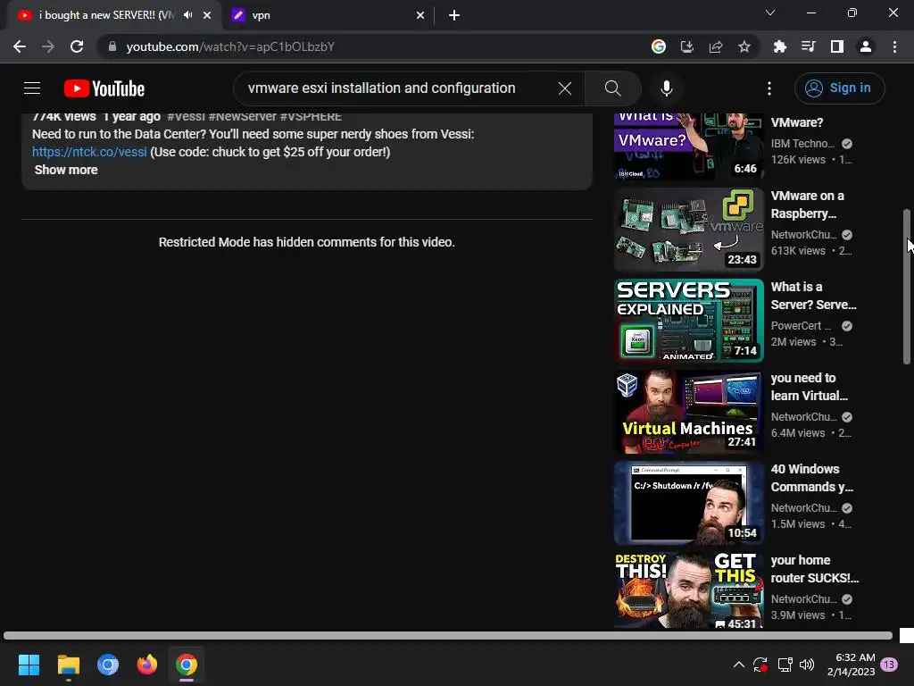Click 'your home router SUCKS' title
The width and height of the screenshot is (914, 686).
pos(815,569)
